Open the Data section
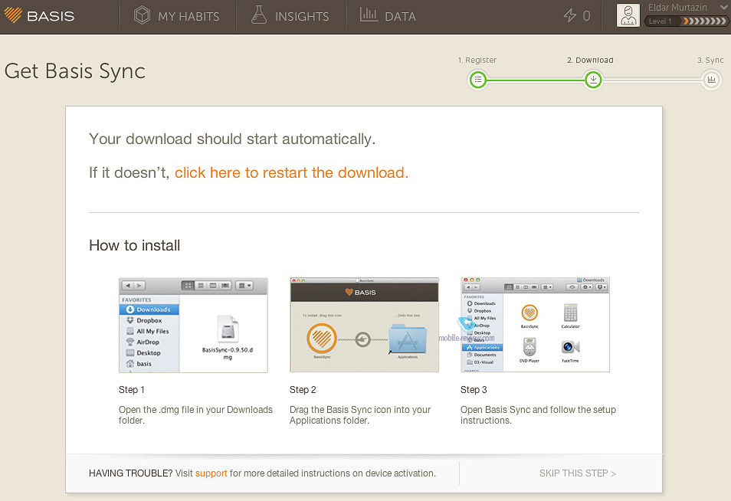The image size is (731, 501). pos(388,16)
